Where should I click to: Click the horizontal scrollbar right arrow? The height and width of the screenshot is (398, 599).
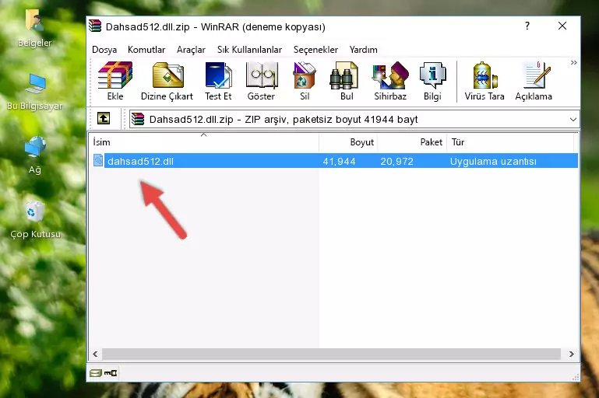coord(571,354)
